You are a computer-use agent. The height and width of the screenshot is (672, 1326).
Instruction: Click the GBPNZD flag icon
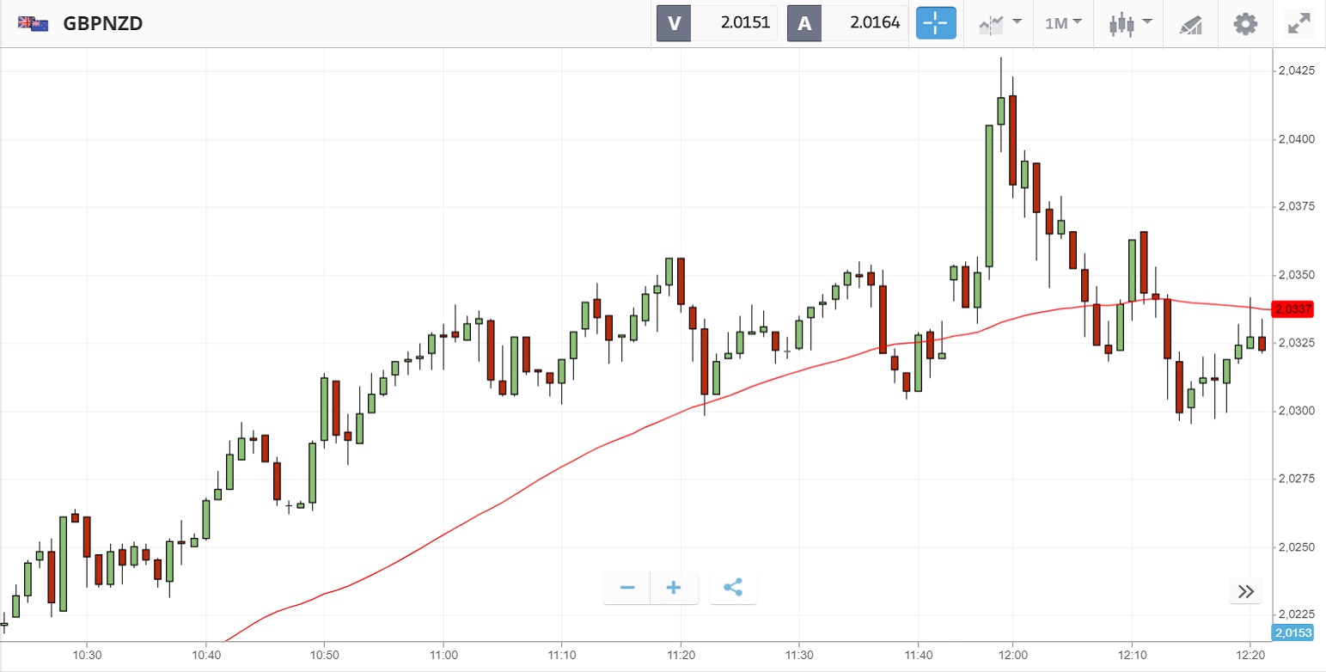pyautogui.click(x=34, y=23)
